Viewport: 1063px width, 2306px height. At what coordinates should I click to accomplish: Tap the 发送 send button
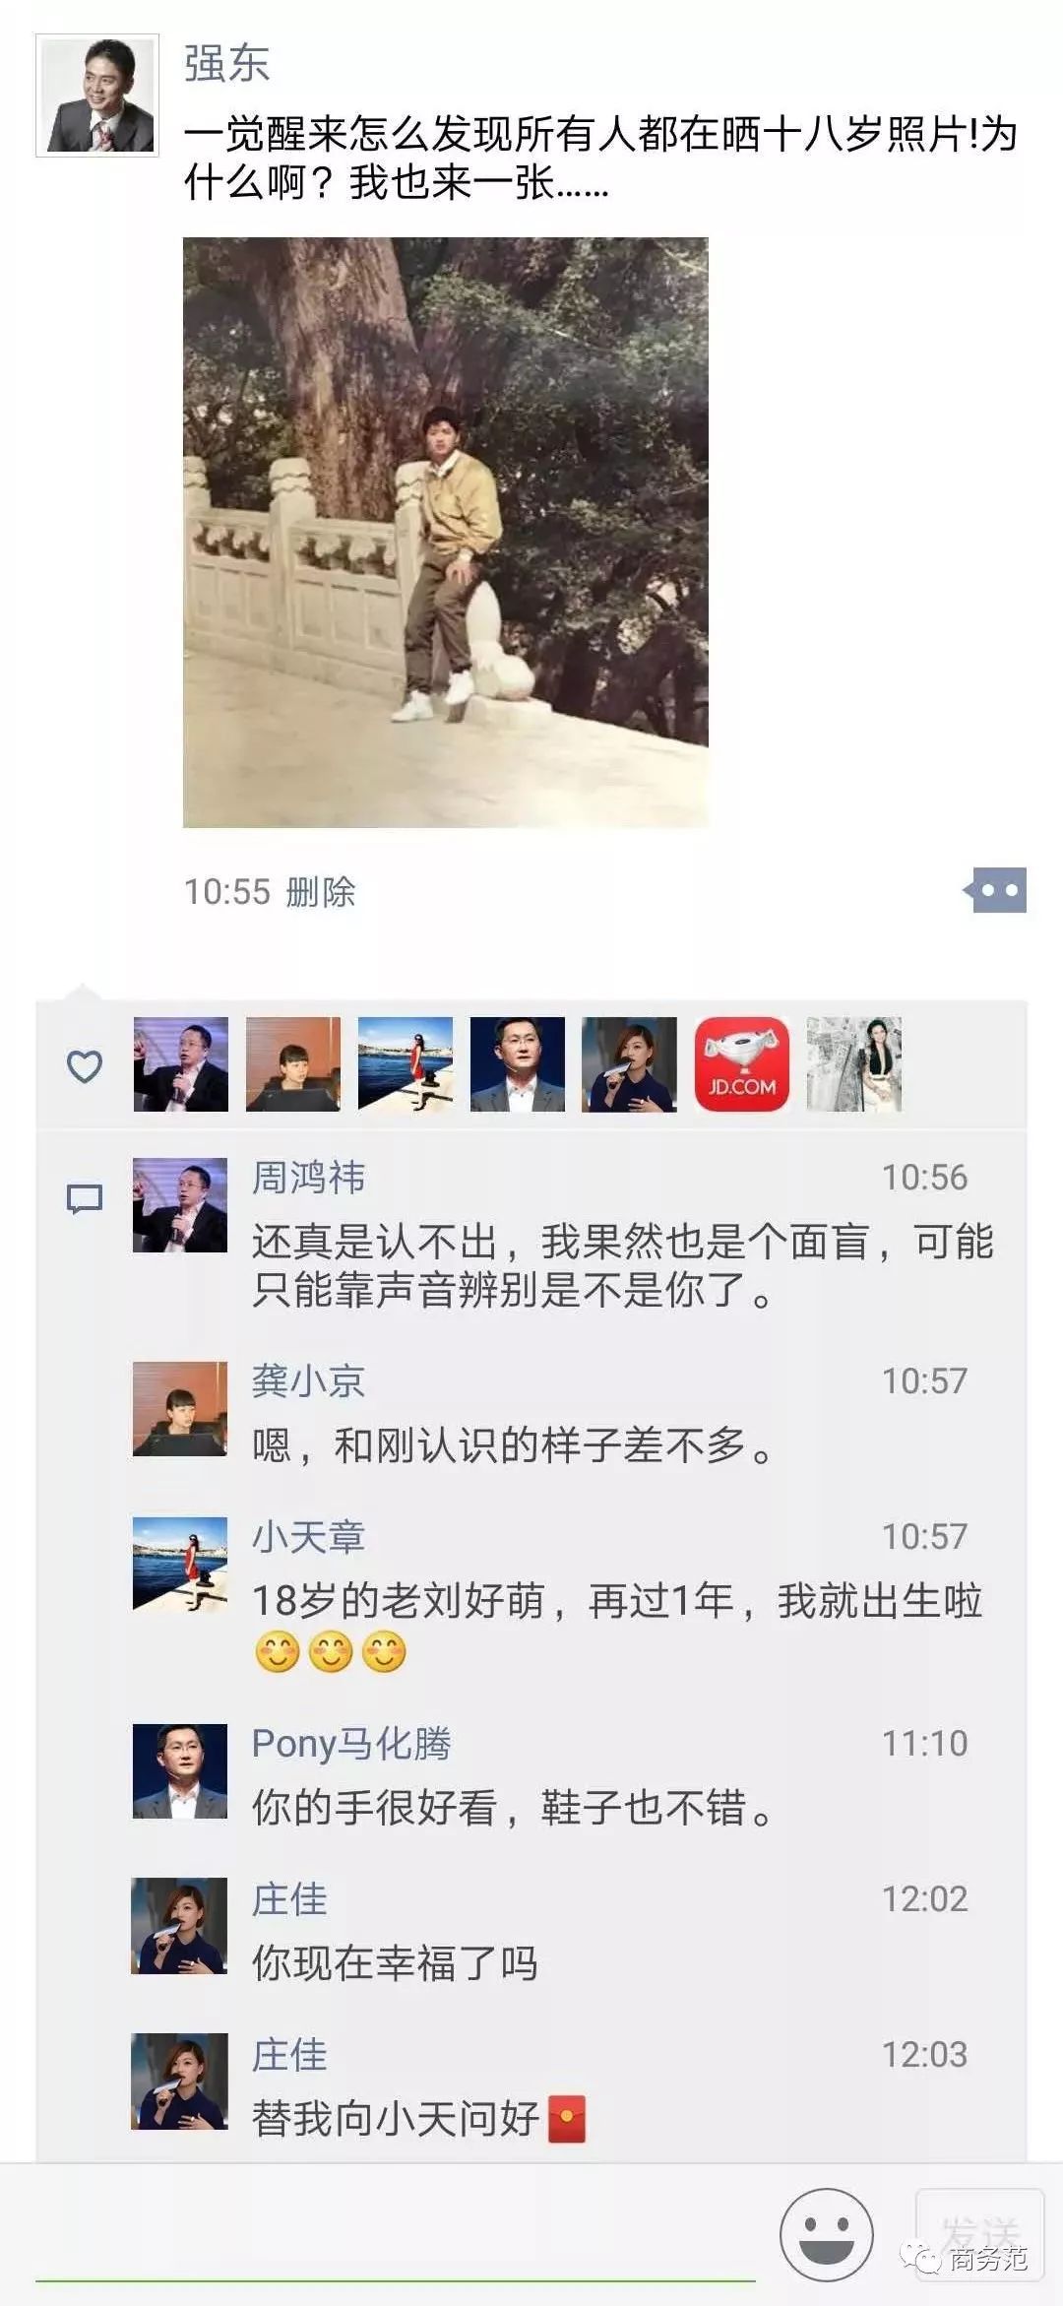pos(979,2234)
